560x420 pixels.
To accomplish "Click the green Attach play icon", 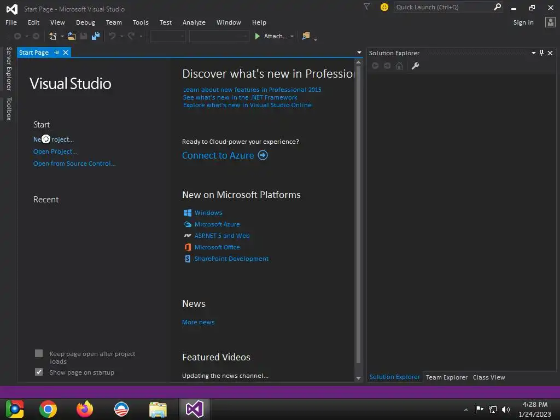I will [257, 36].
